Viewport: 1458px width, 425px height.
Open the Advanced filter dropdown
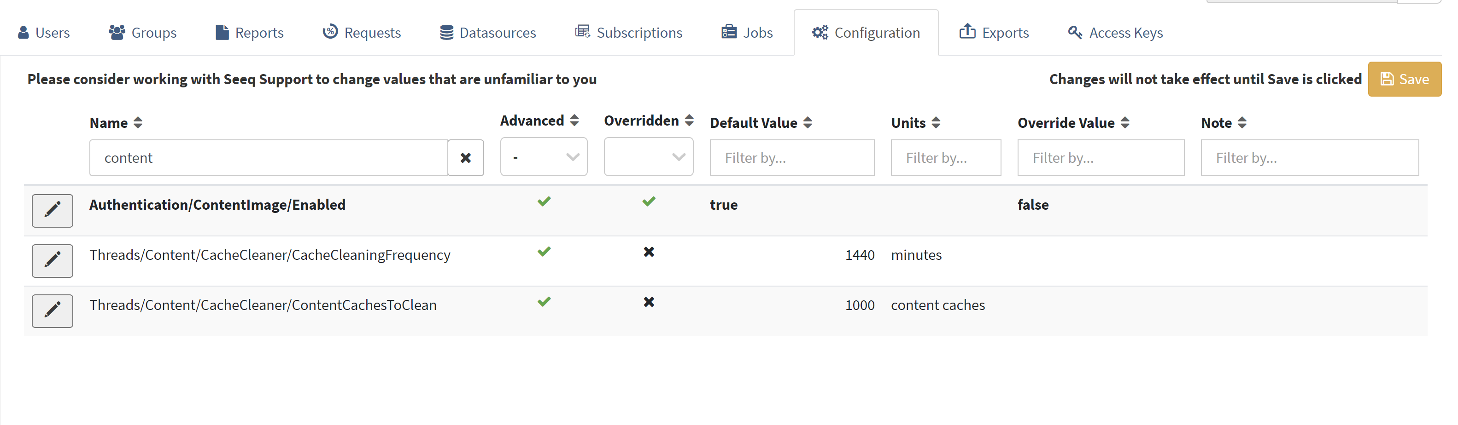click(544, 157)
